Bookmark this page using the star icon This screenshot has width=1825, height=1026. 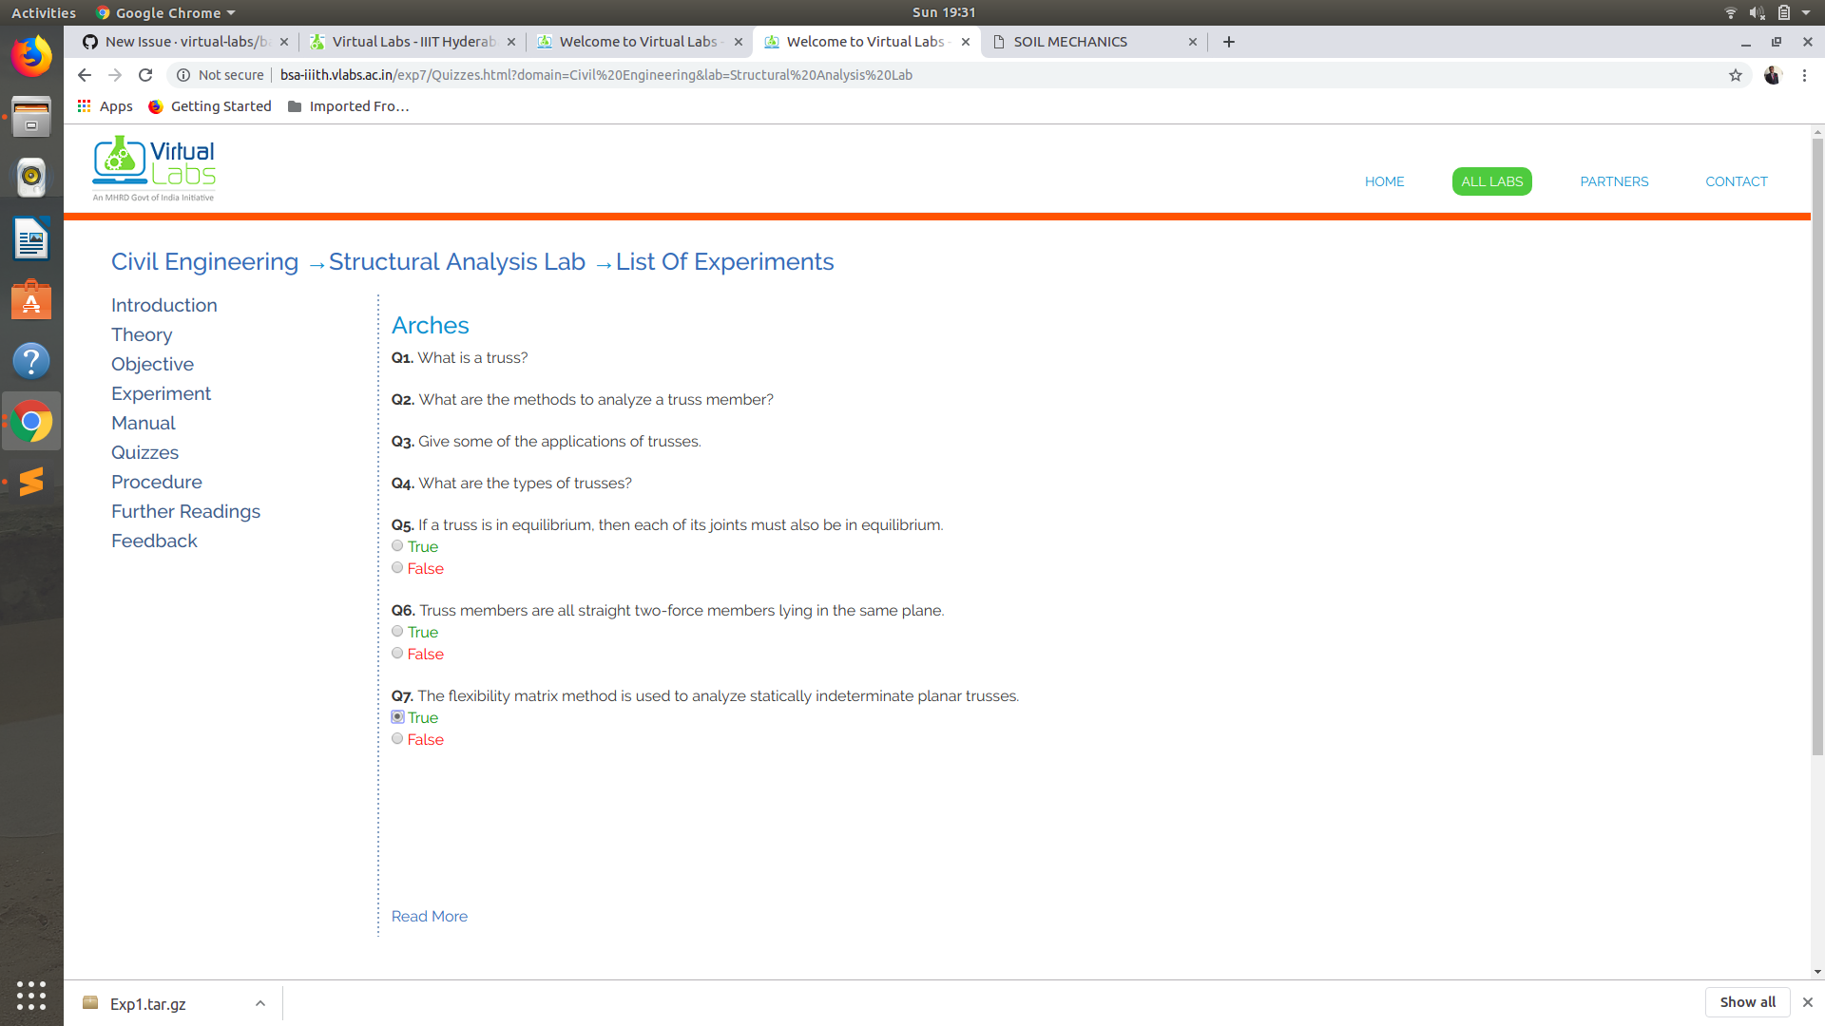click(x=1736, y=75)
